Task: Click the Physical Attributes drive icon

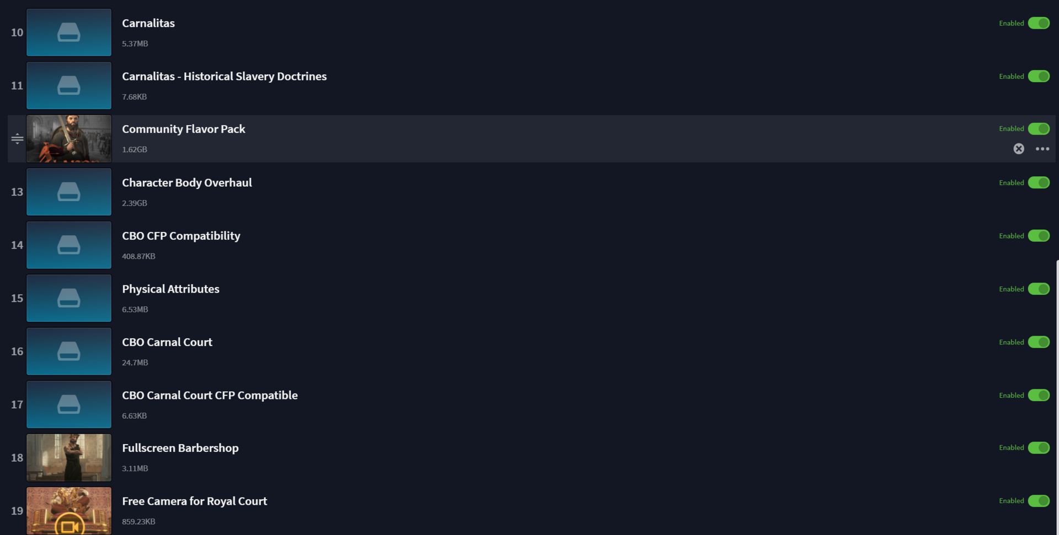Action: (69, 298)
